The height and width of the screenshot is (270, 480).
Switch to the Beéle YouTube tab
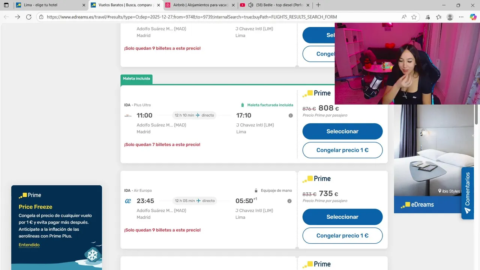(x=275, y=5)
